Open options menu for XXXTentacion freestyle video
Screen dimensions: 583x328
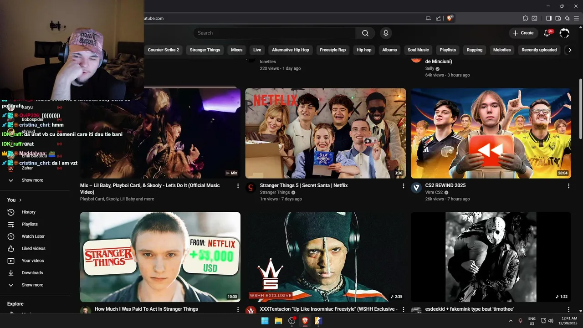403,309
